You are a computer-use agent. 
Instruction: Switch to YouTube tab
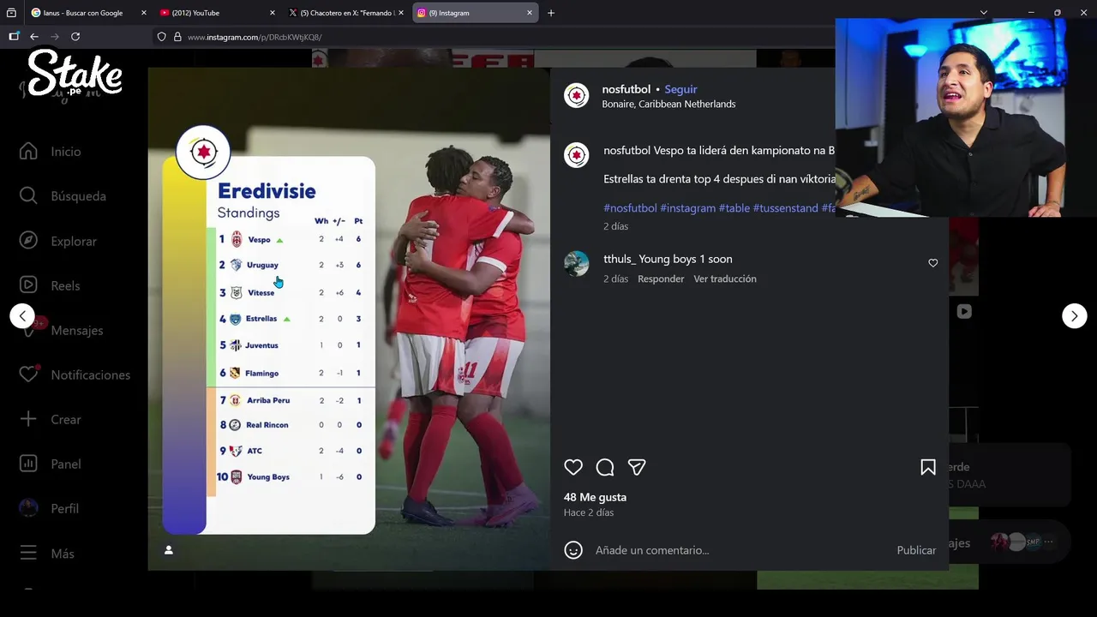pos(218,13)
